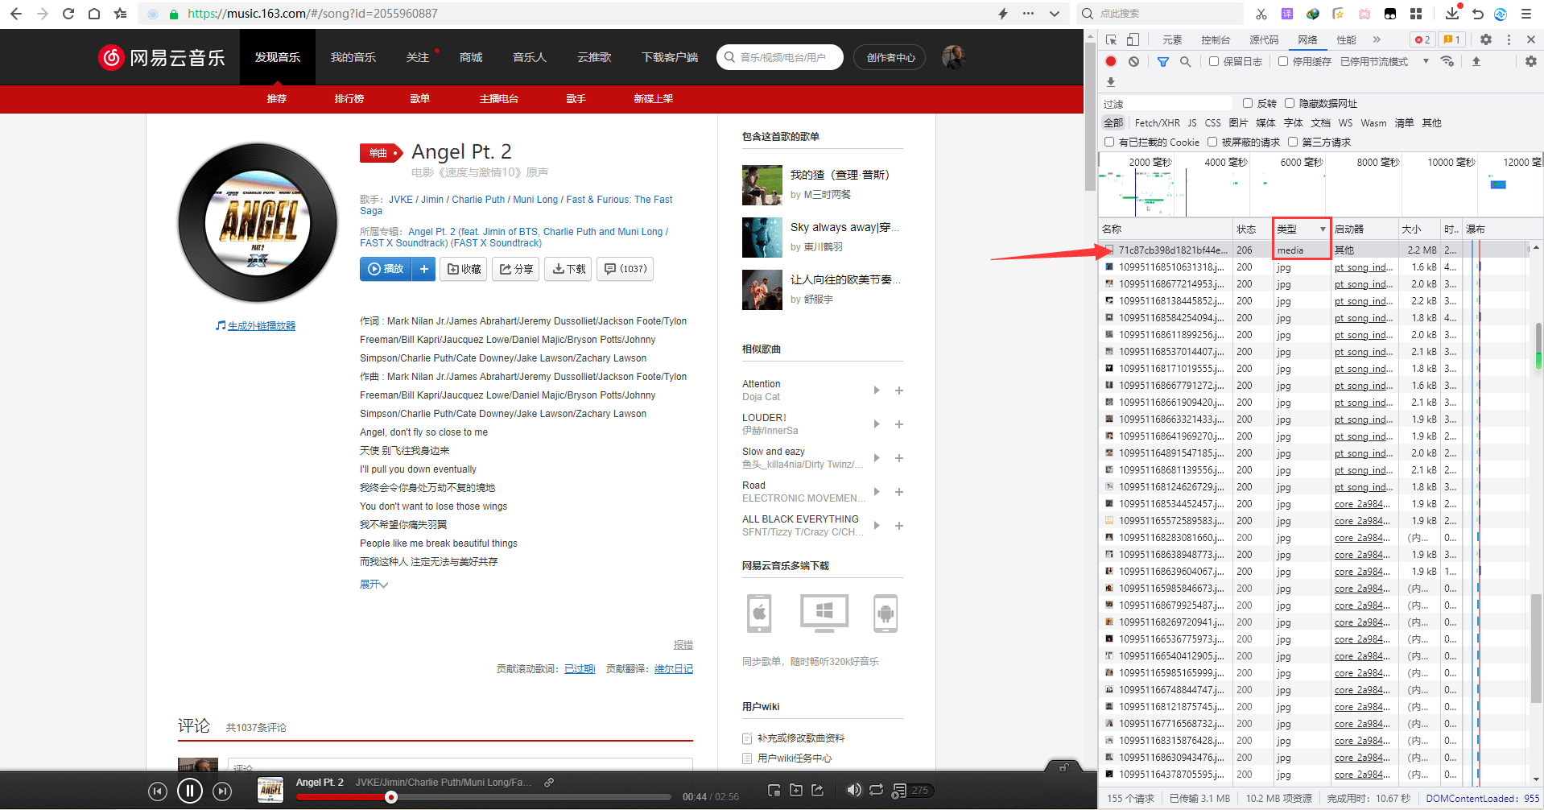Expand the hidden DevTools panels chevron
Image resolution: width=1544 pixels, height=810 pixels.
[1378, 39]
